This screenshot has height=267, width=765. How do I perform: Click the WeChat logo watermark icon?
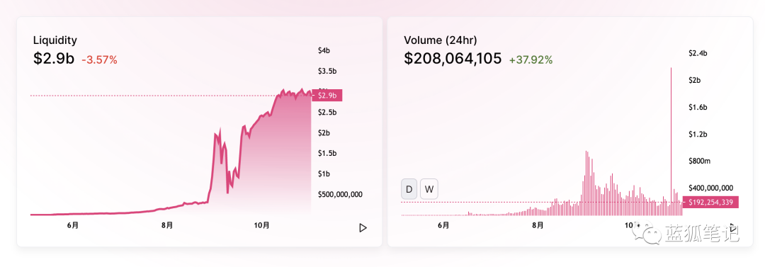[646, 234]
